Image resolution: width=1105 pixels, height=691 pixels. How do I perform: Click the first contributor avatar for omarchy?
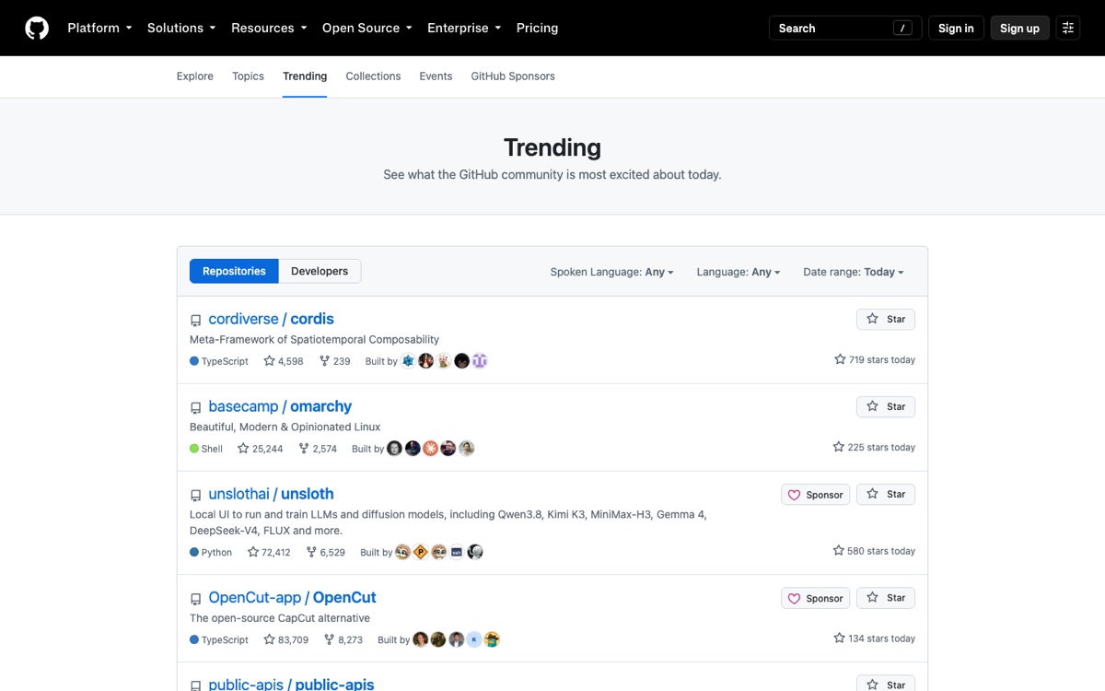point(394,449)
